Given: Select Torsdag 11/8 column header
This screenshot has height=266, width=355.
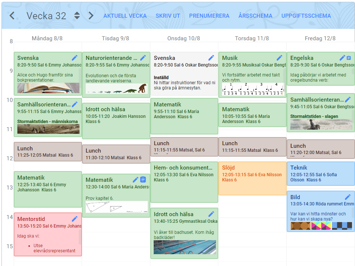Looking at the screenshot, I should click(252, 38).
